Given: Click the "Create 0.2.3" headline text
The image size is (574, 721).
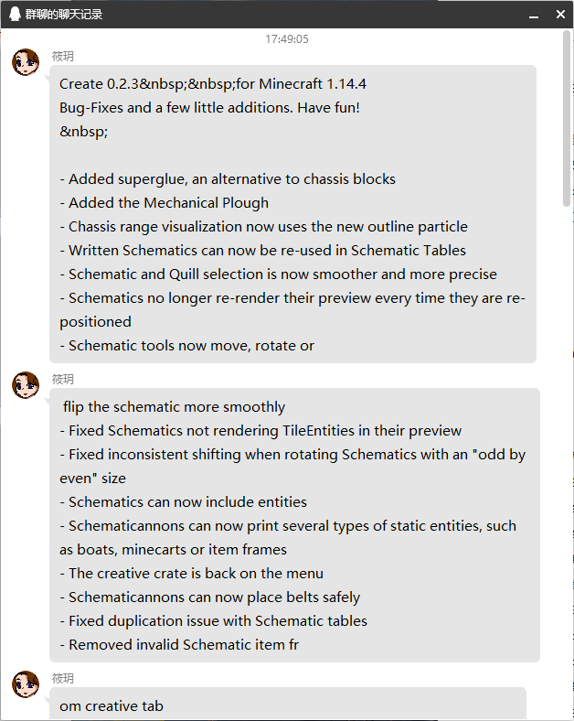Looking at the screenshot, I should point(213,84).
